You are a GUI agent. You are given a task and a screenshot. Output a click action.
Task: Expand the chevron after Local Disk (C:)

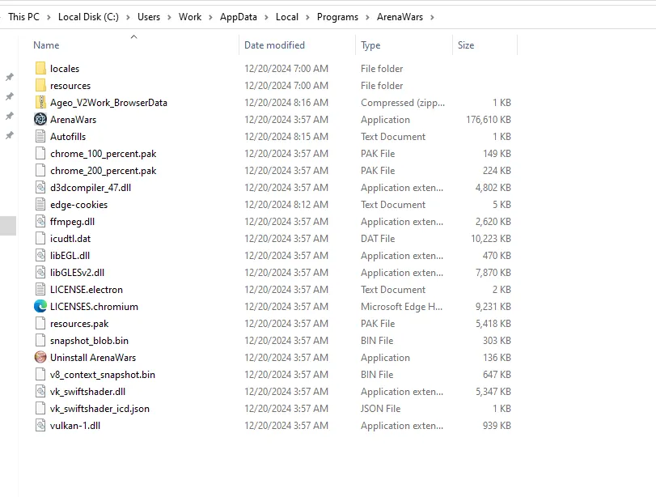129,17
